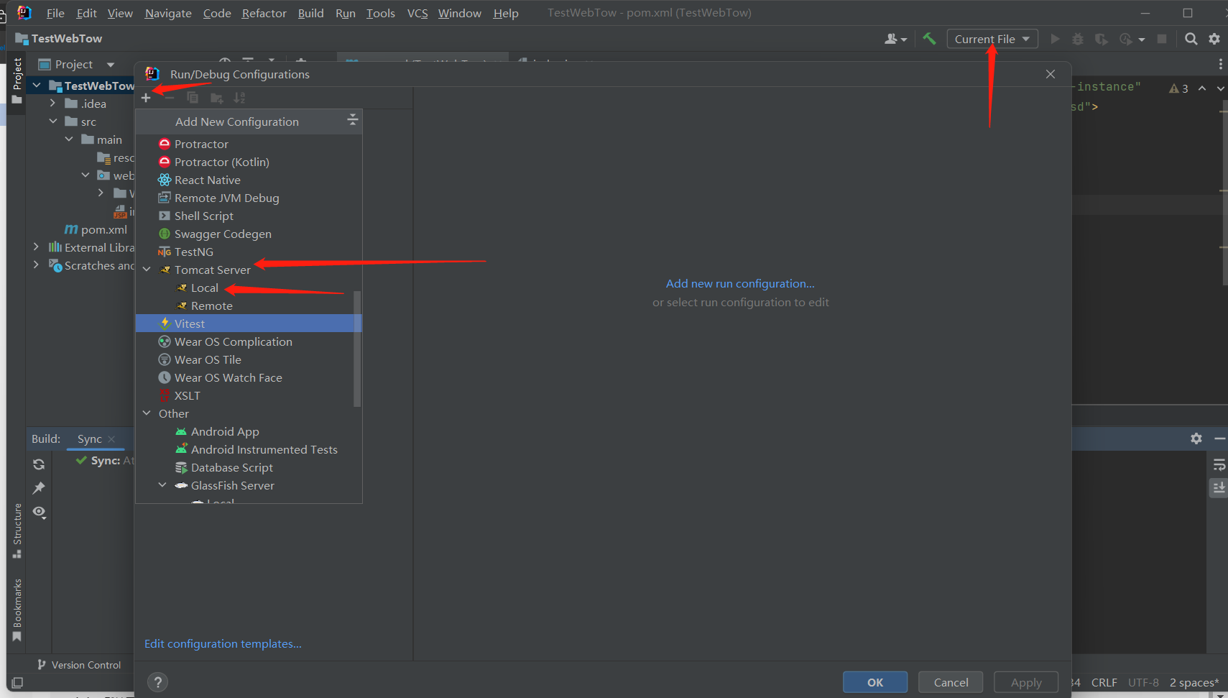Click the Cancel button
The width and height of the screenshot is (1228, 698).
pyautogui.click(x=951, y=682)
